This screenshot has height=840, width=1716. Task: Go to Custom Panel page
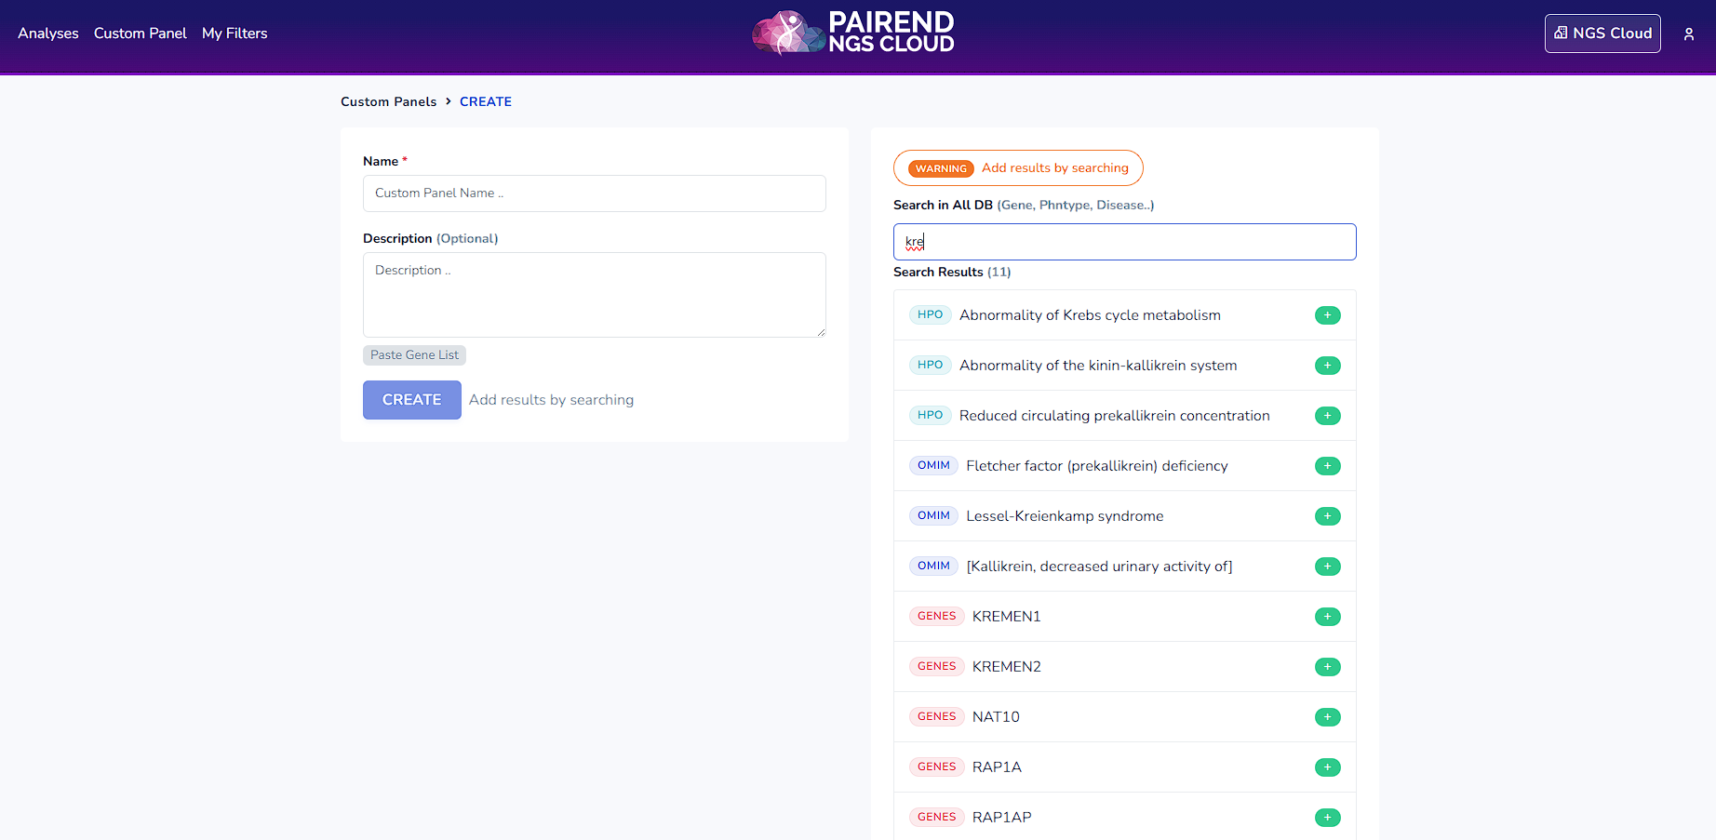pyautogui.click(x=140, y=33)
